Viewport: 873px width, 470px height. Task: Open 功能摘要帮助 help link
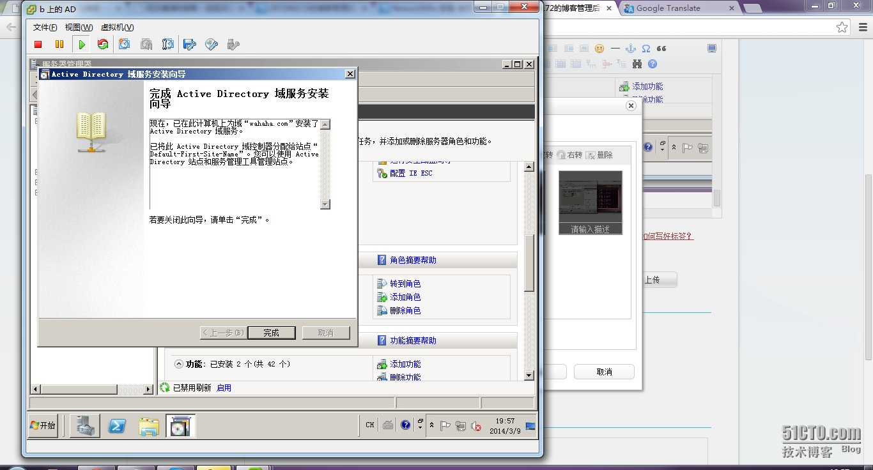413,340
